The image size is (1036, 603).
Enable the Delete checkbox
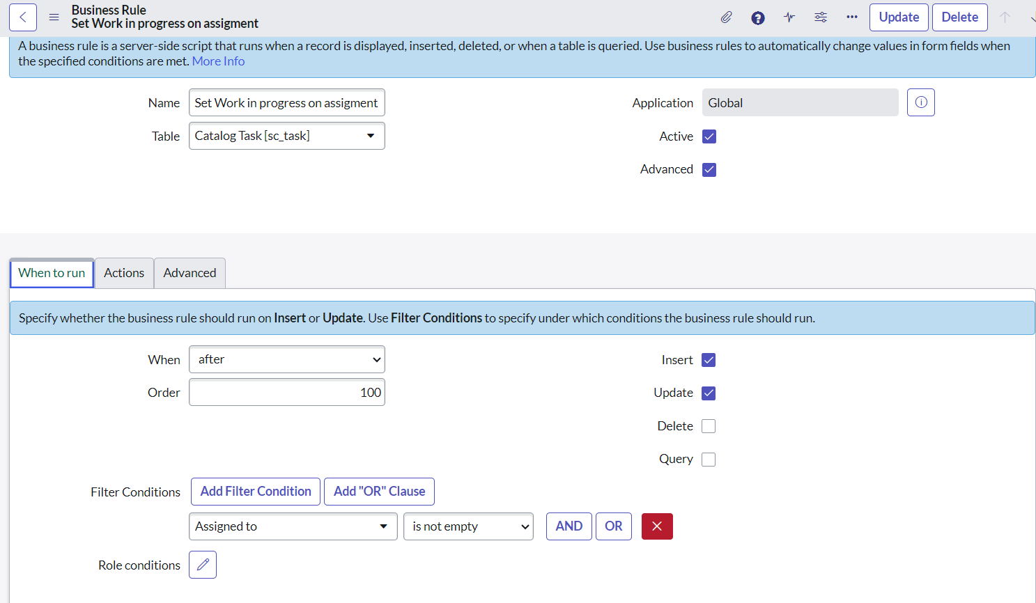(709, 425)
